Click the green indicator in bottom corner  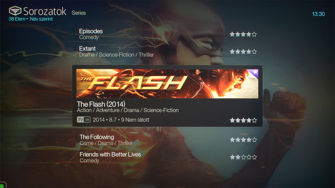pos(3,185)
